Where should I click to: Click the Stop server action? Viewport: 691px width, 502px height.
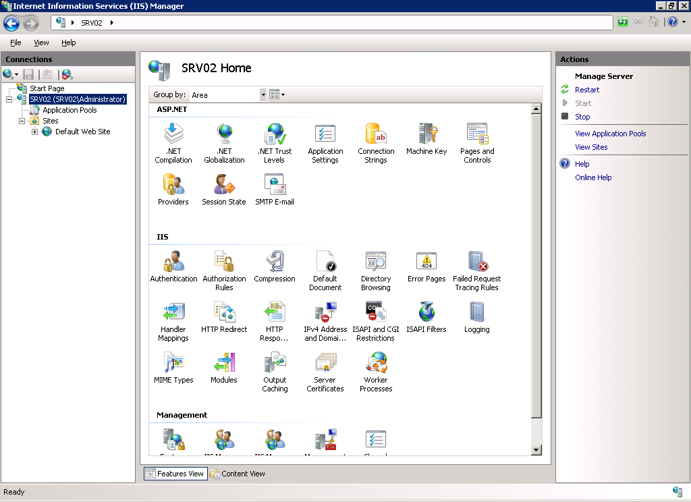582,117
